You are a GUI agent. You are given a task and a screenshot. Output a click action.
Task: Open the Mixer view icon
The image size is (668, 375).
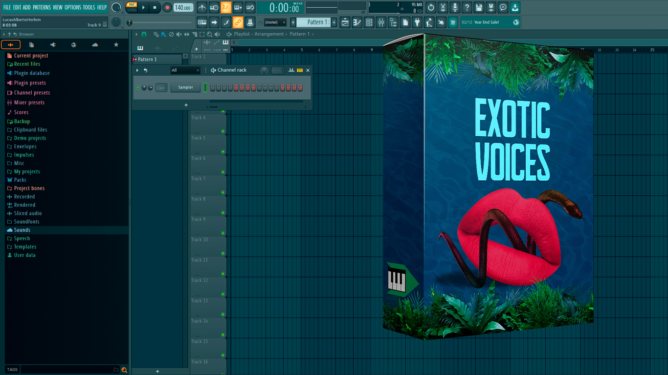(x=381, y=22)
